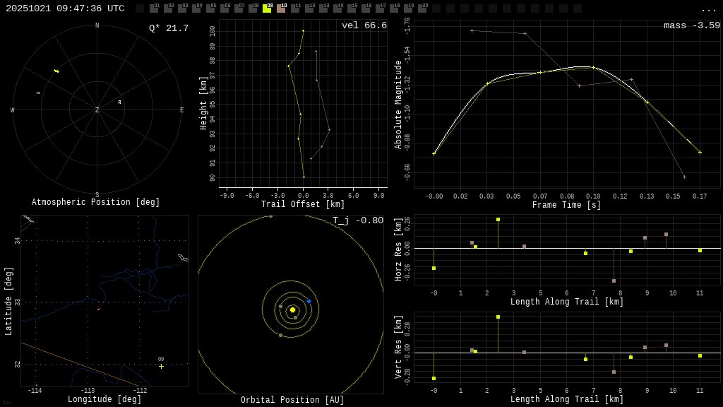The height and width of the screenshot is (407, 723).
Task: Select the yellow-green camera 09 indicator box
Action: tap(267, 8)
